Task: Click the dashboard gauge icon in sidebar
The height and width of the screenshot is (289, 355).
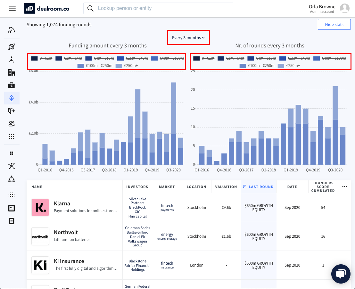Action: tap(12, 30)
